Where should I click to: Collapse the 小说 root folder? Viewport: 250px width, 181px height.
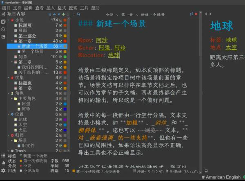(x=9, y=20)
